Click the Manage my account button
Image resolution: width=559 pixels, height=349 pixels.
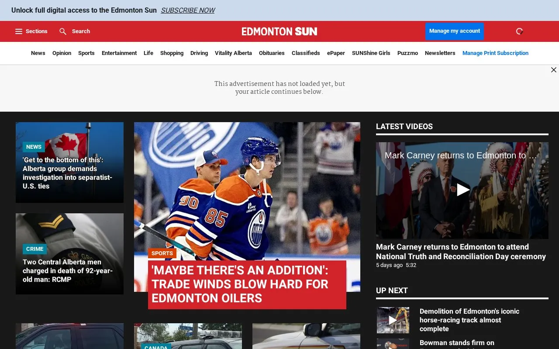pyautogui.click(x=455, y=31)
